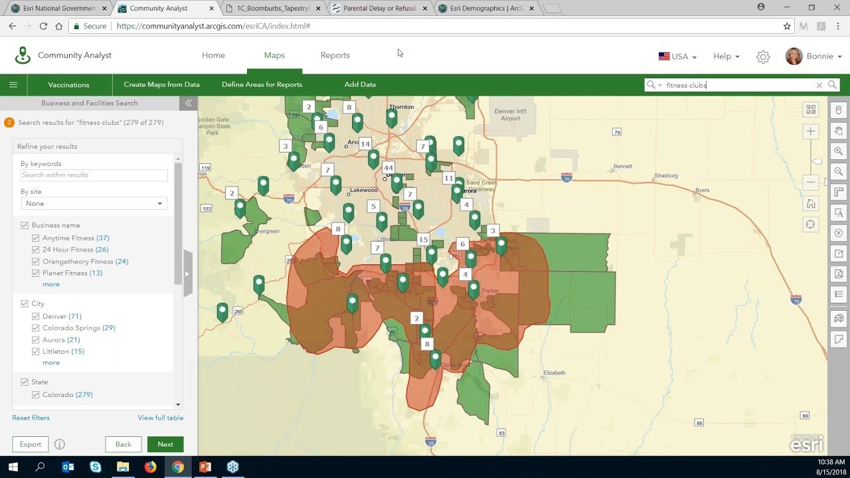Open Outlook from the taskbar
The height and width of the screenshot is (478, 850).
point(68,467)
